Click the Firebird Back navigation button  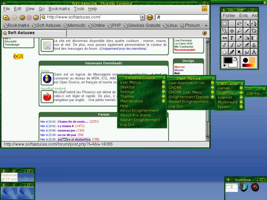tap(6, 17)
